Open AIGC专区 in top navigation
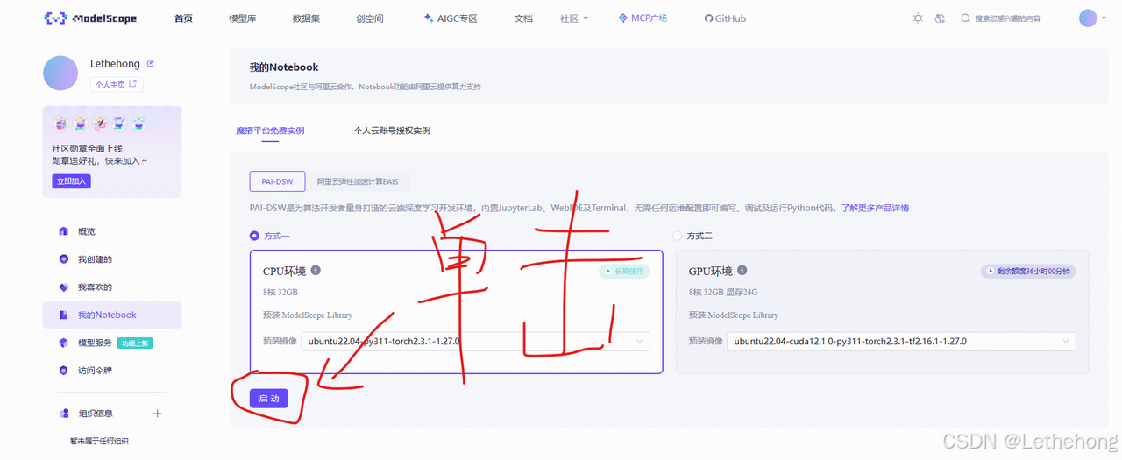Viewport: 1122px width, 460px height. [x=451, y=18]
